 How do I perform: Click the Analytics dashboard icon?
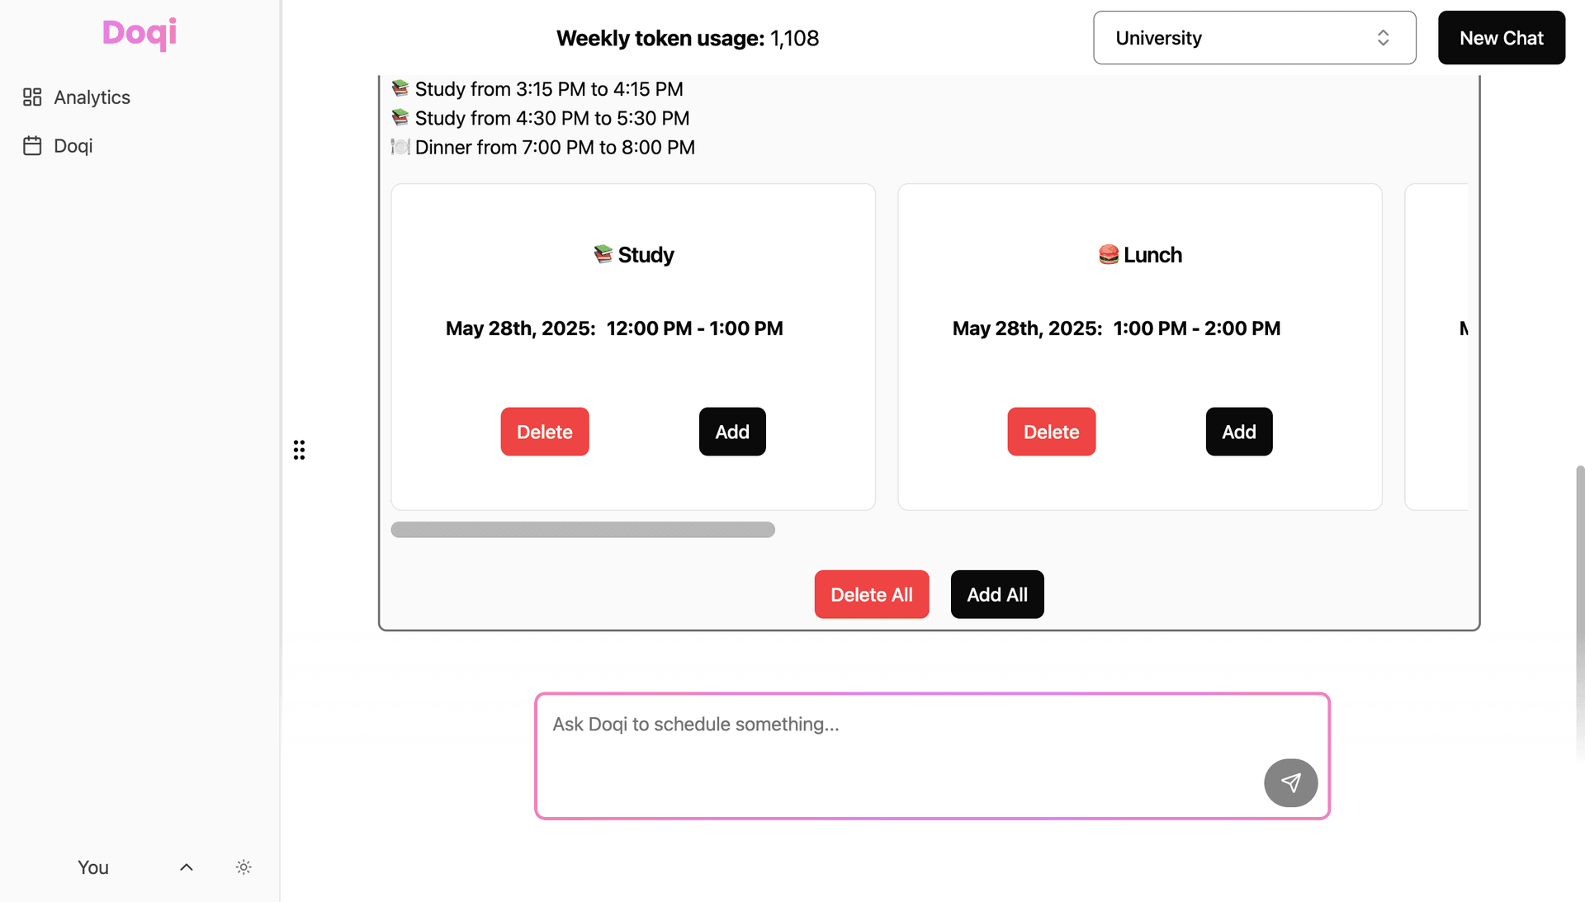(32, 97)
